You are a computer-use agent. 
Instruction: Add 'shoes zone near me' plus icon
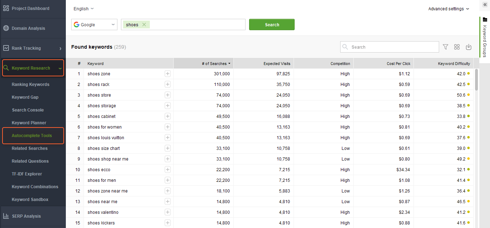(x=168, y=191)
